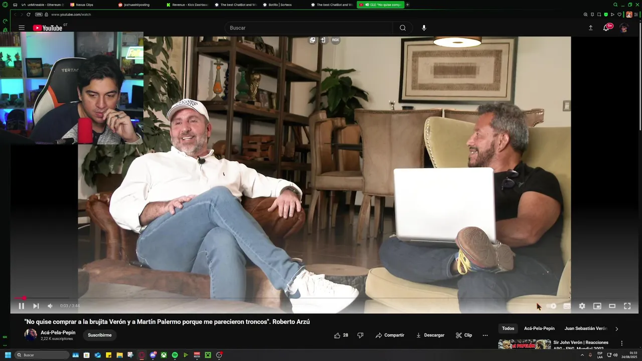Open volume control in system tray
The width and height of the screenshot is (642, 361).
point(615,355)
